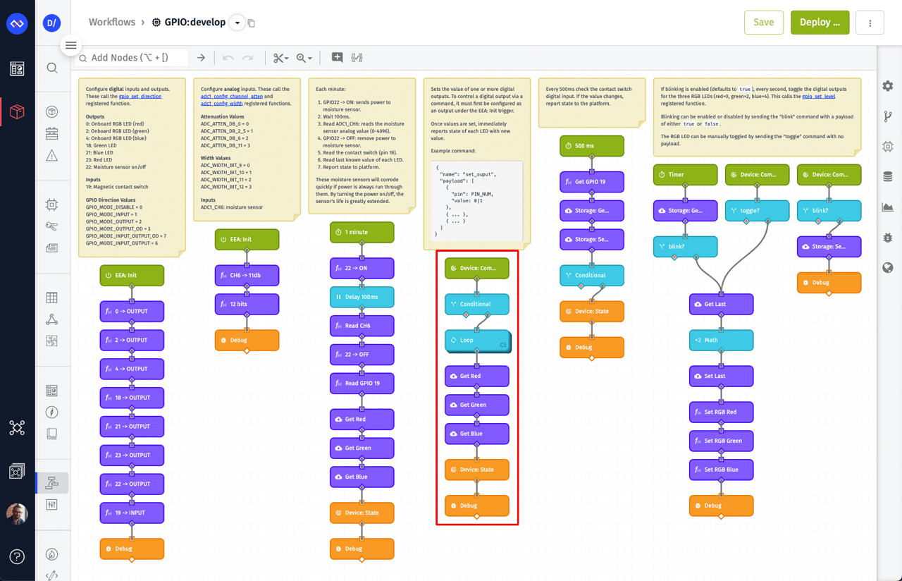Click the add note comment icon
The width and height of the screenshot is (902, 581).
pyautogui.click(x=337, y=58)
